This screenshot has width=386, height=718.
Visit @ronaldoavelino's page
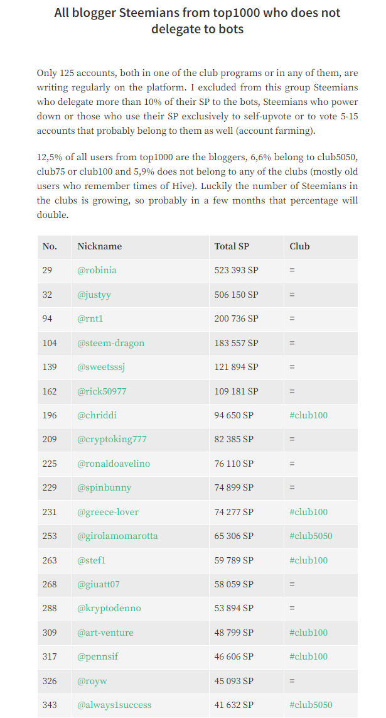click(x=114, y=464)
